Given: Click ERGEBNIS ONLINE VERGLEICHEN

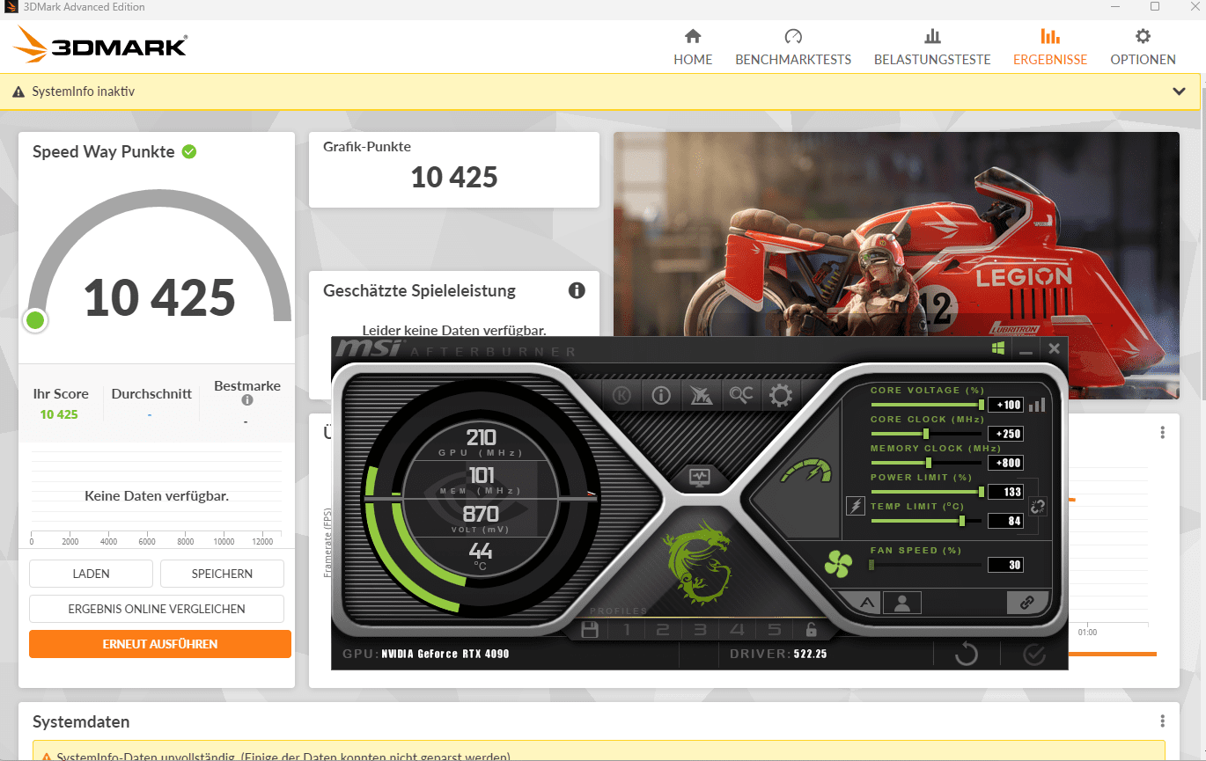Looking at the screenshot, I should pyautogui.click(x=157, y=609).
